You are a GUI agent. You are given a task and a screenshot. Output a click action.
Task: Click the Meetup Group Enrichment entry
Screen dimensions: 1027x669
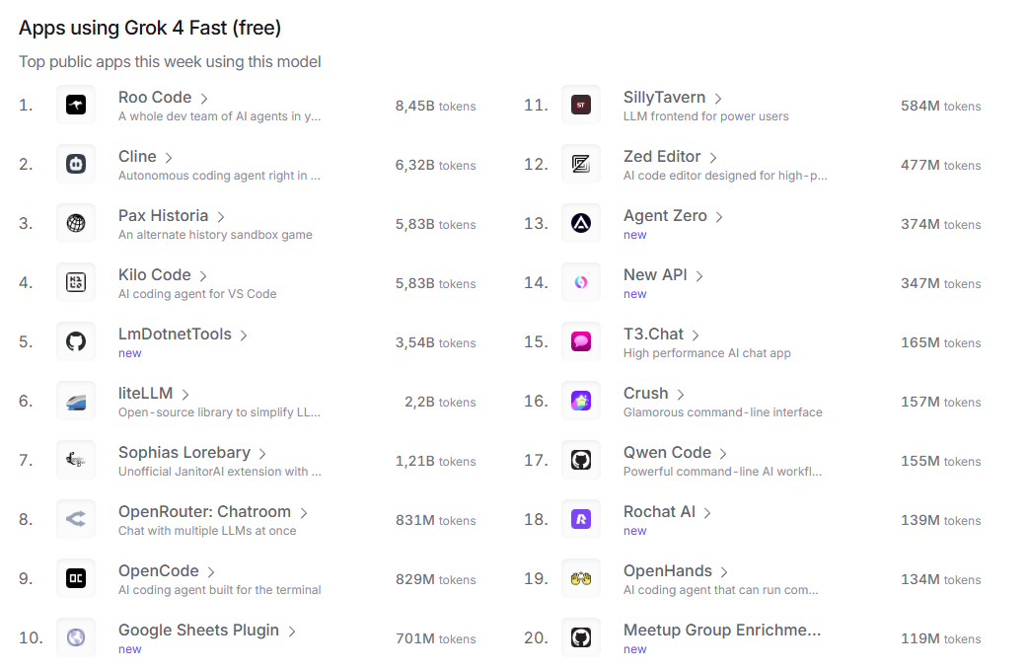coord(721,631)
